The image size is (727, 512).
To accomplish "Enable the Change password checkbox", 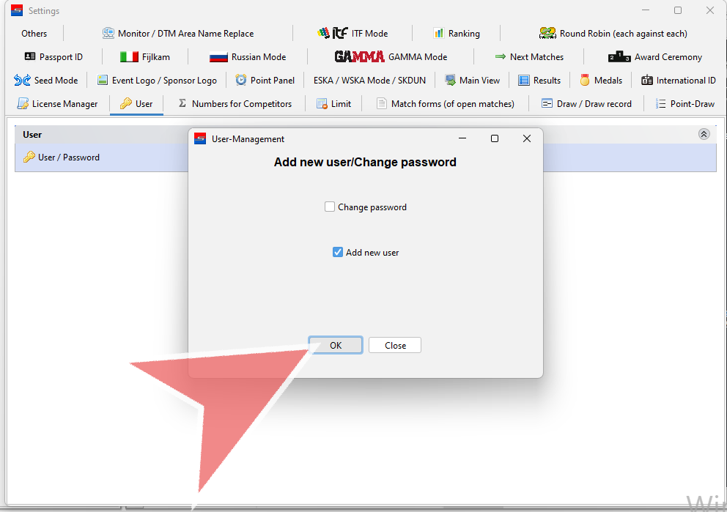I will 330,207.
